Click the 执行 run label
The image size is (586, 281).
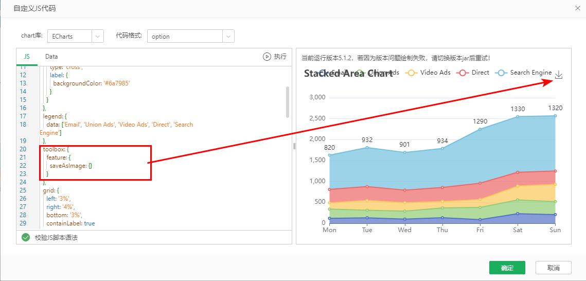tap(280, 57)
